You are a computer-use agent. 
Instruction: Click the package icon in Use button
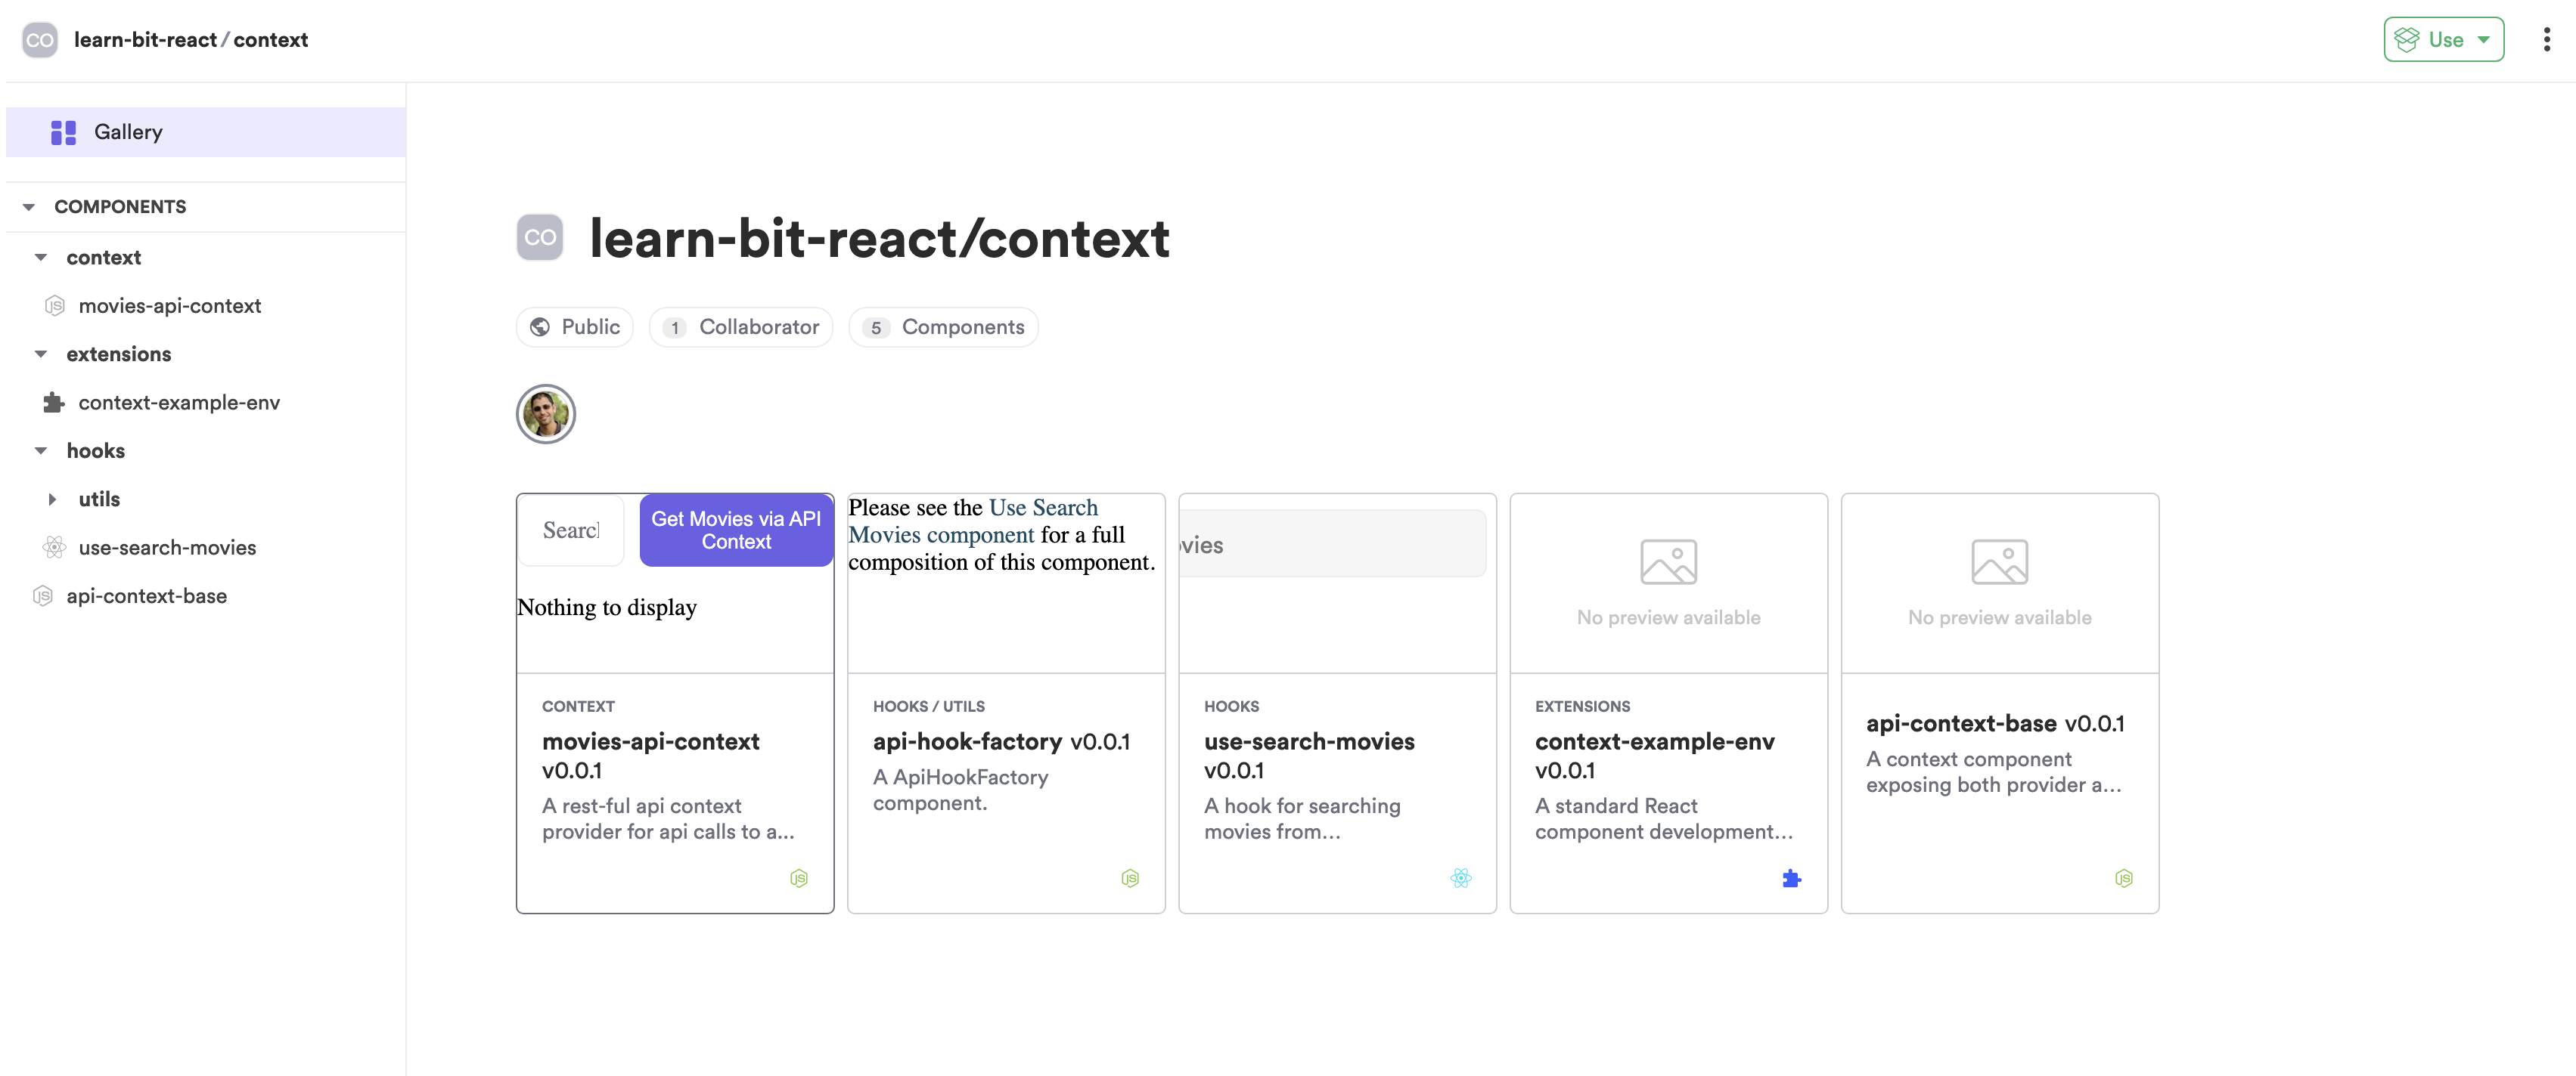coord(2407,40)
